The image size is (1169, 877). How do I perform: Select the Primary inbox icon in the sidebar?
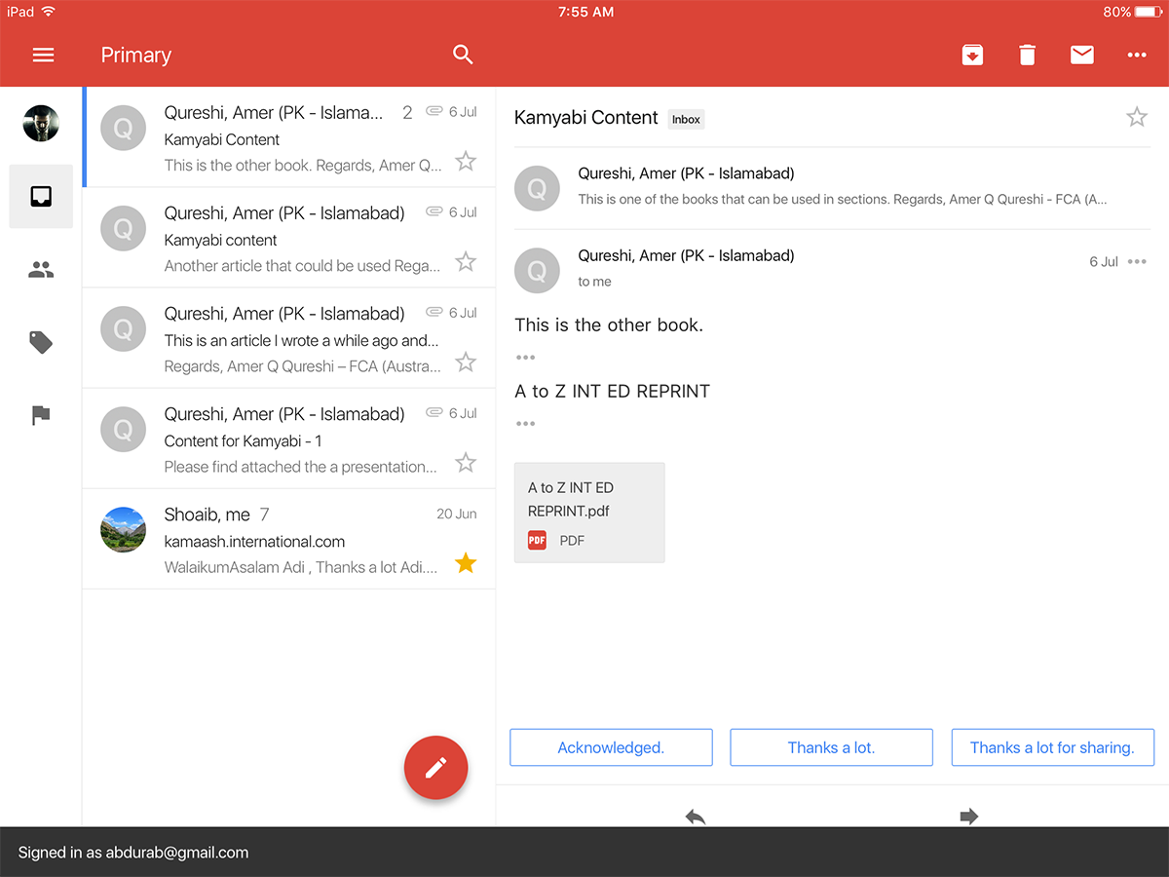pos(41,197)
